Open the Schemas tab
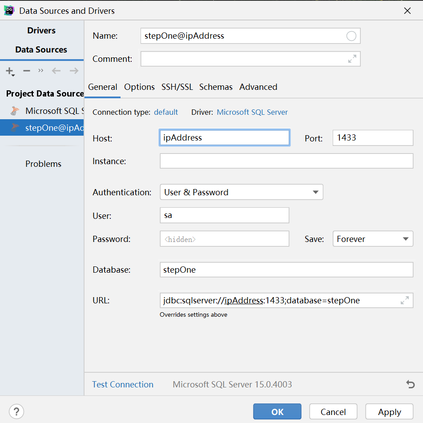423x423 pixels. [216, 87]
